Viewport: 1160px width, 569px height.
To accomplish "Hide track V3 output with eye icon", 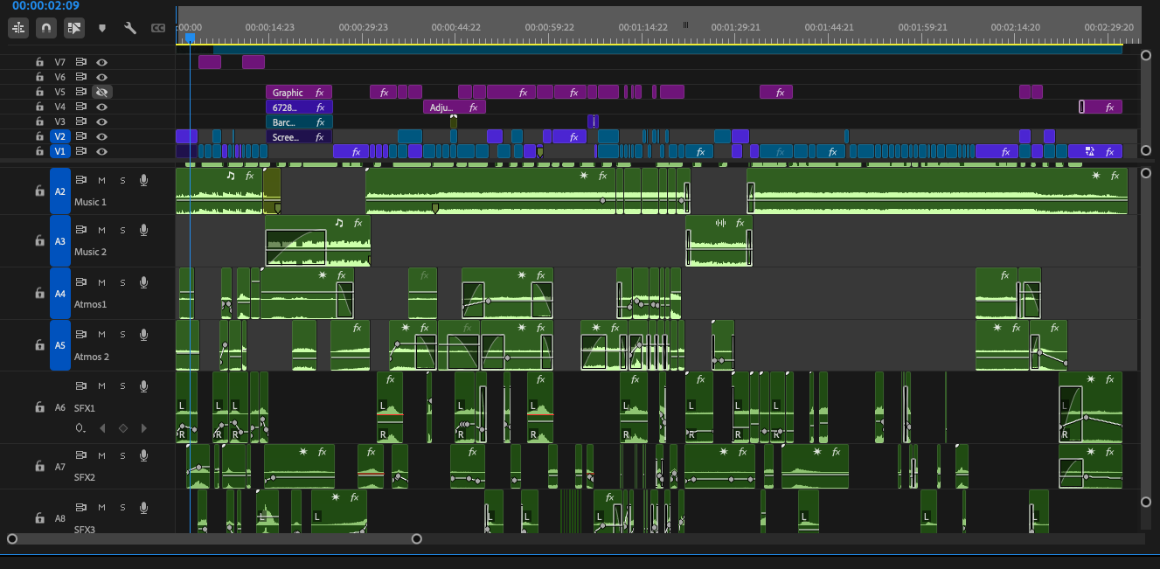I will pos(102,121).
